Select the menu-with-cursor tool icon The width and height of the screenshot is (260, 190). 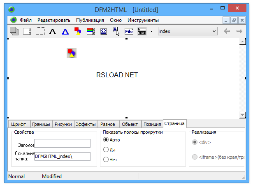point(116,31)
